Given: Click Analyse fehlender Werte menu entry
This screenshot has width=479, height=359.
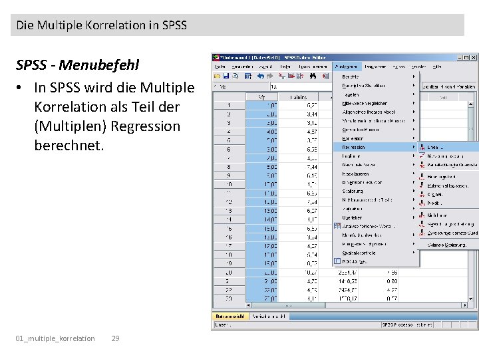Looking at the screenshot, I should (x=376, y=226).
